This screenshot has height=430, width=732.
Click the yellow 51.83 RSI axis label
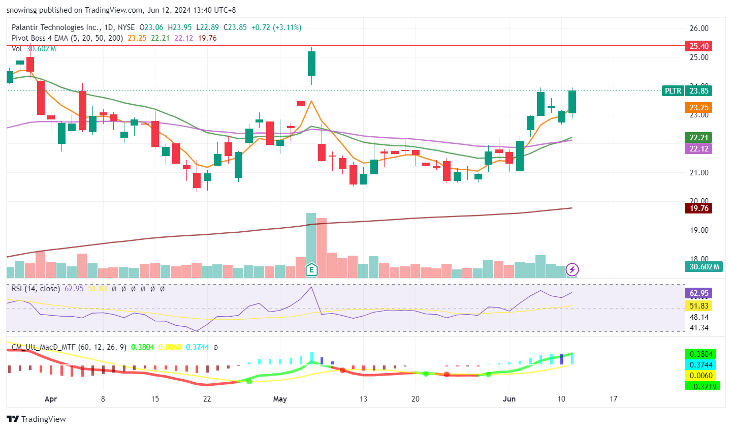coord(699,306)
